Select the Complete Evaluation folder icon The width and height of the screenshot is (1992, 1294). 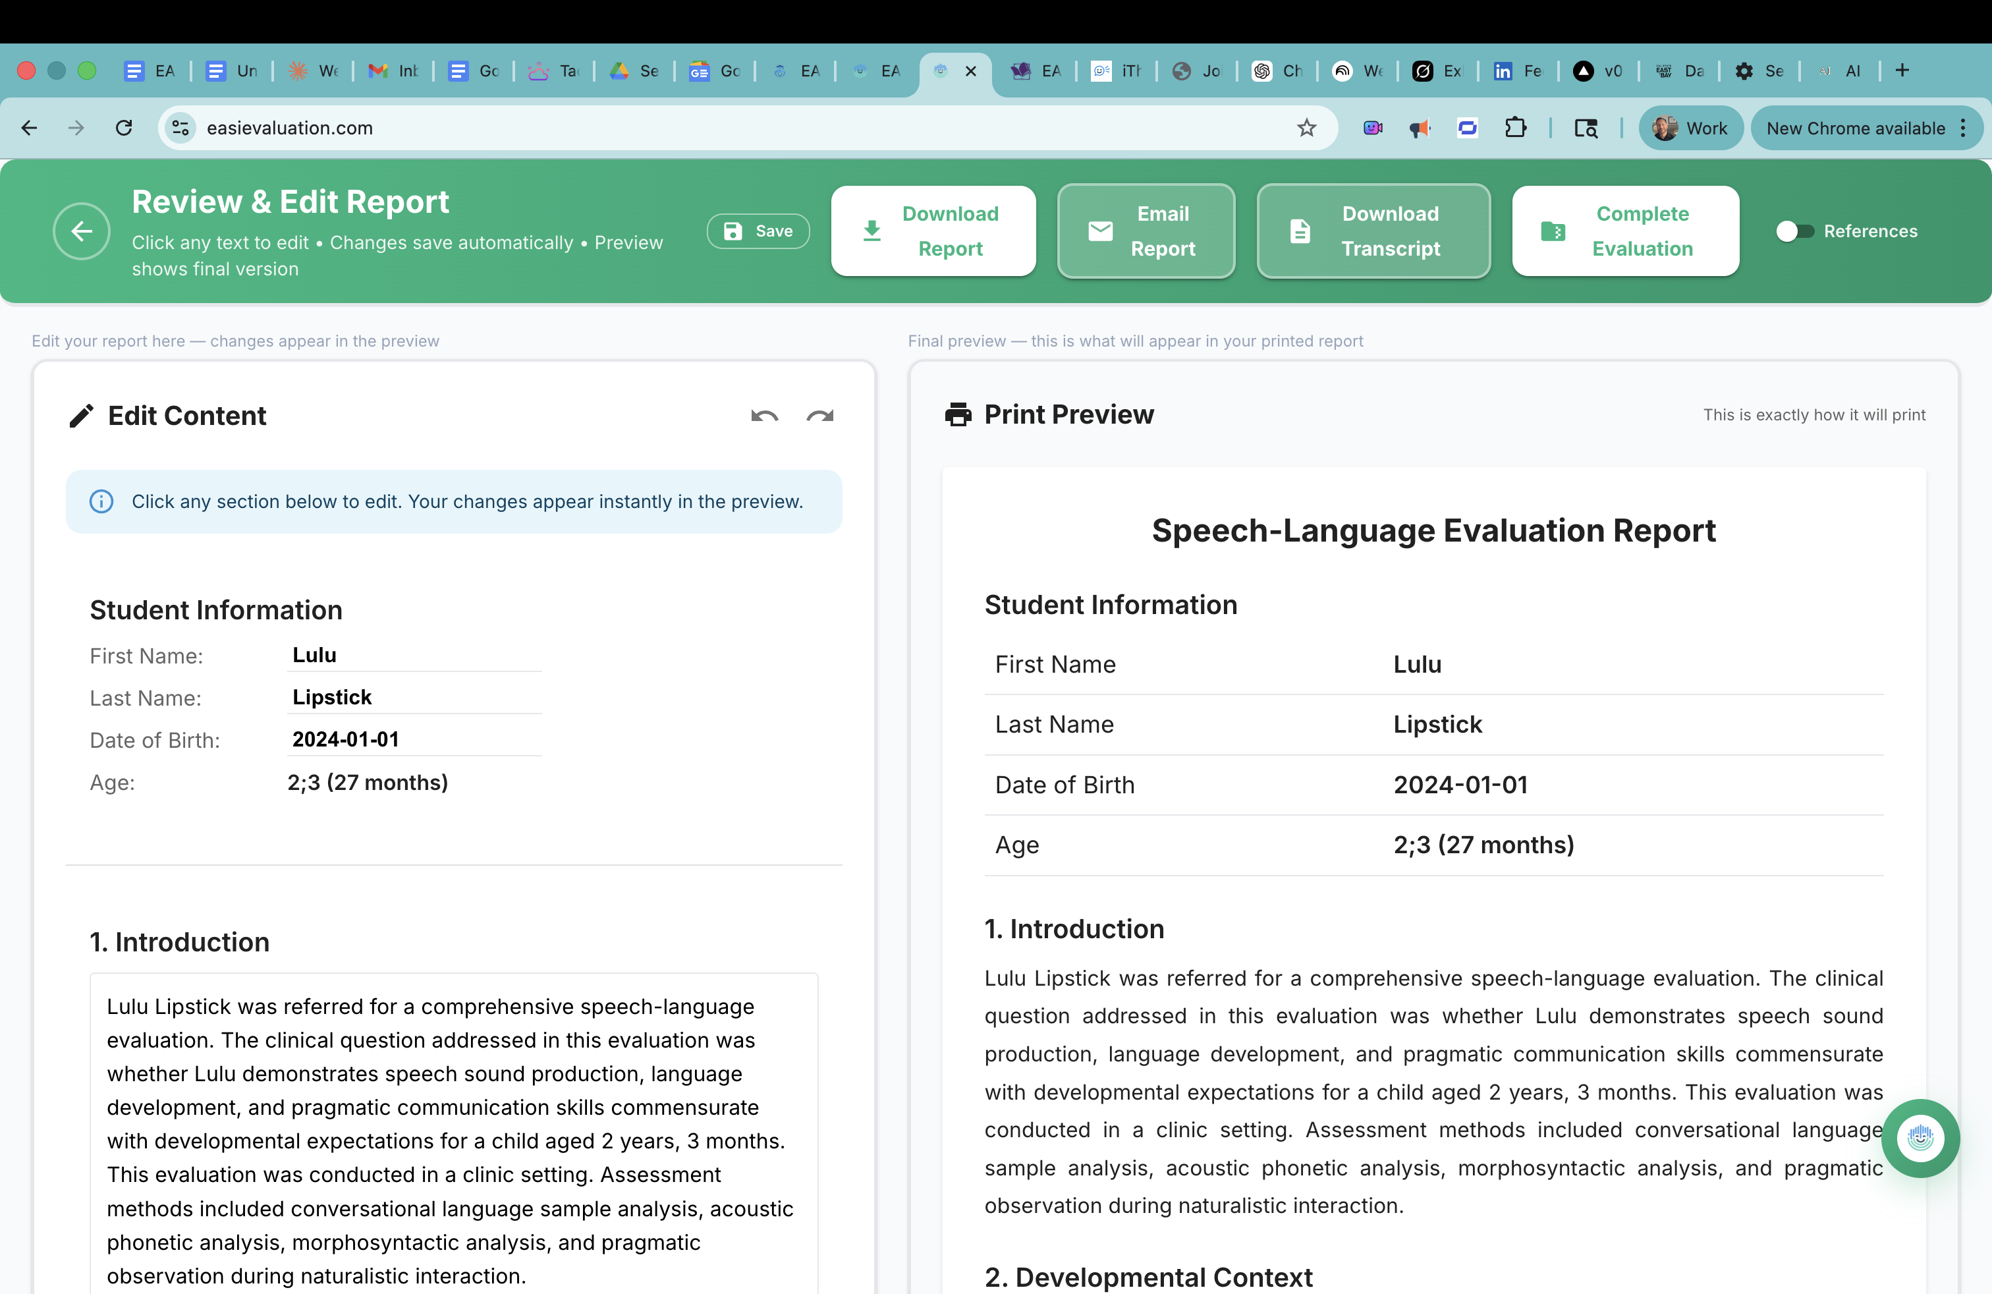[1553, 231]
